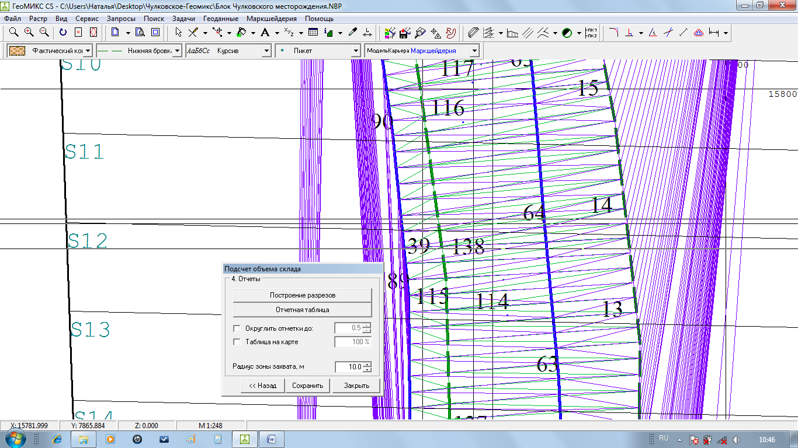Click the perpendicular red-blue icon

pos(629,33)
